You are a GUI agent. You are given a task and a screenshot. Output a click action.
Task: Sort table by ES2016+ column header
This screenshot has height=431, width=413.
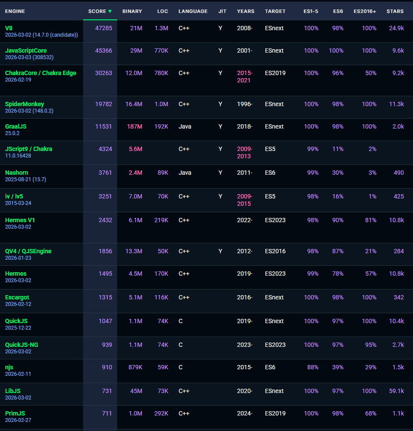365,11
